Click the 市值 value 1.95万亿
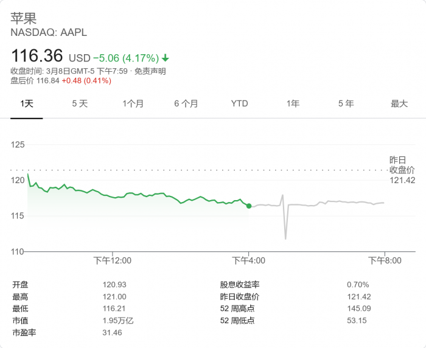The height and width of the screenshot is (348, 426). coord(117,321)
